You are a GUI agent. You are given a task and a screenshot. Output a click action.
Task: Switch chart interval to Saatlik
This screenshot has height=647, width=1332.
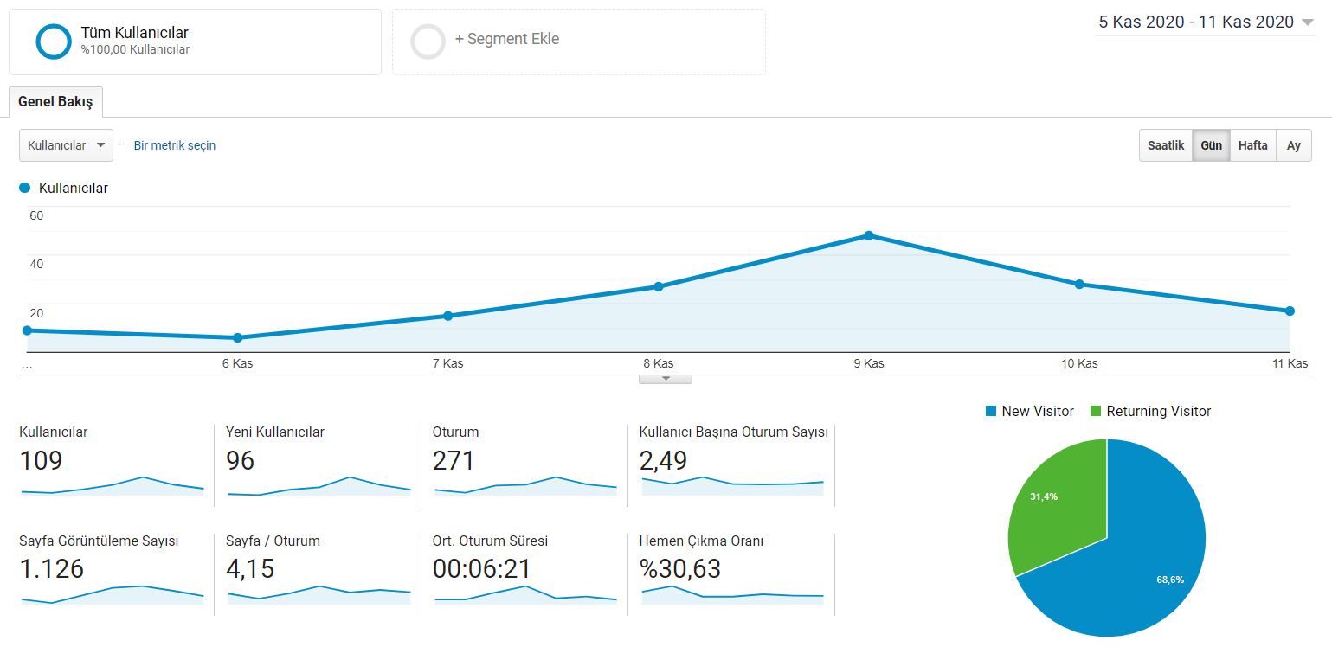point(1165,145)
